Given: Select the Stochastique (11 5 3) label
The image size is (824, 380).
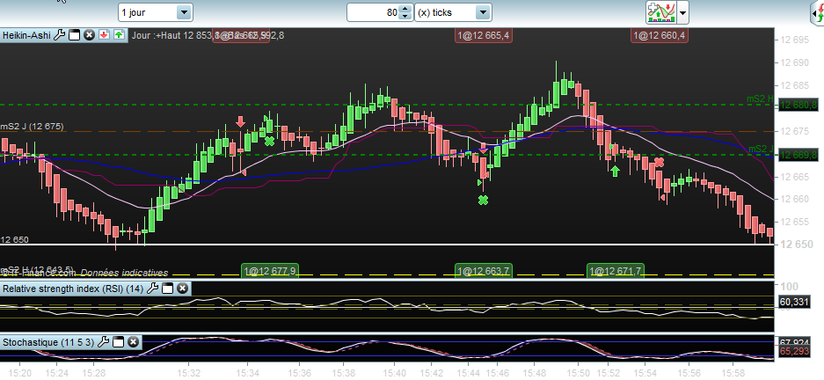Looking at the screenshot, I should click(x=48, y=342).
